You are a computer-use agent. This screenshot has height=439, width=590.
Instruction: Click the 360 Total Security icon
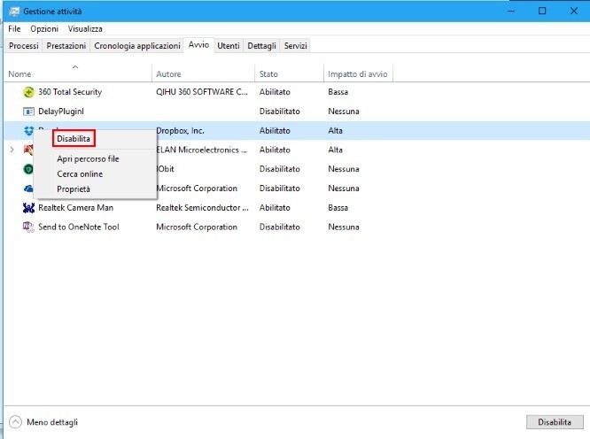point(28,92)
